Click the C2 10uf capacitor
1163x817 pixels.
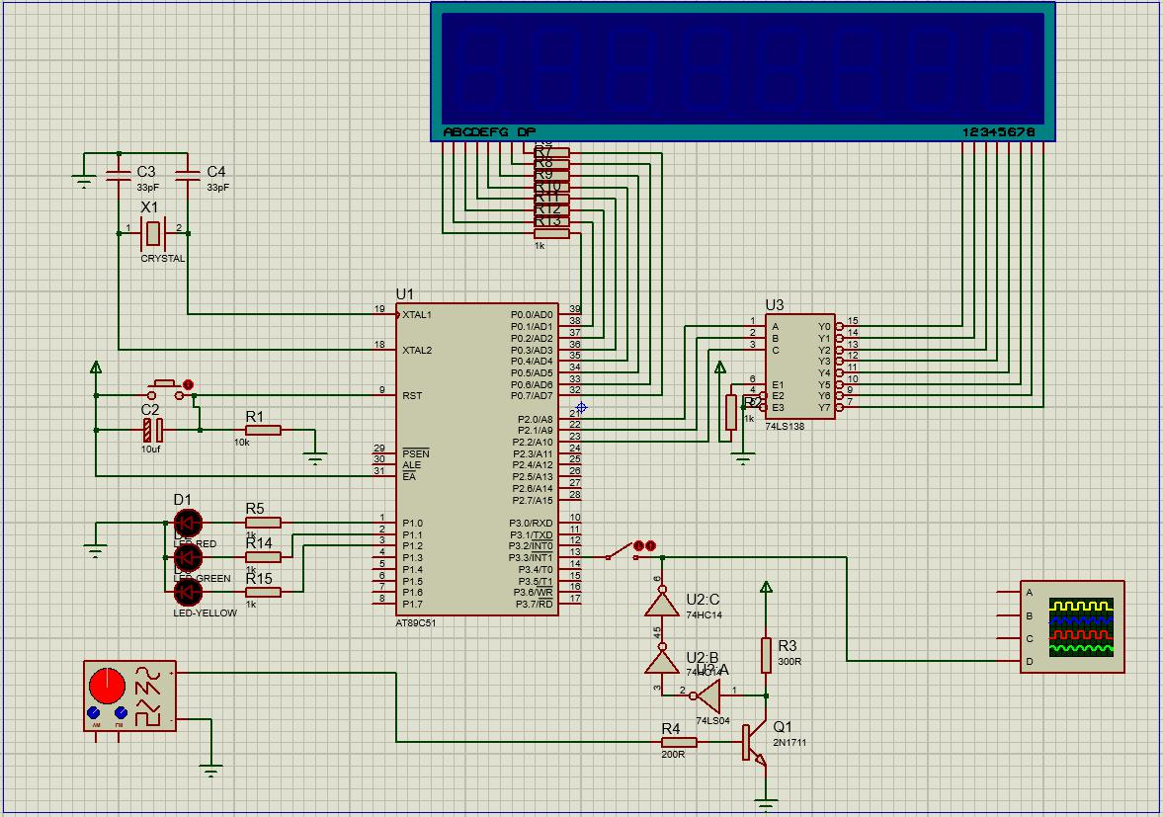(x=153, y=430)
